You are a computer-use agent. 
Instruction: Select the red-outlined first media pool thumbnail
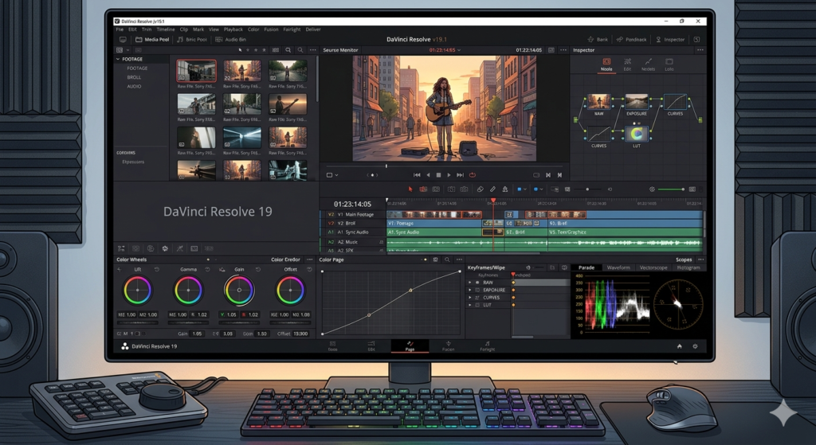point(196,71)
